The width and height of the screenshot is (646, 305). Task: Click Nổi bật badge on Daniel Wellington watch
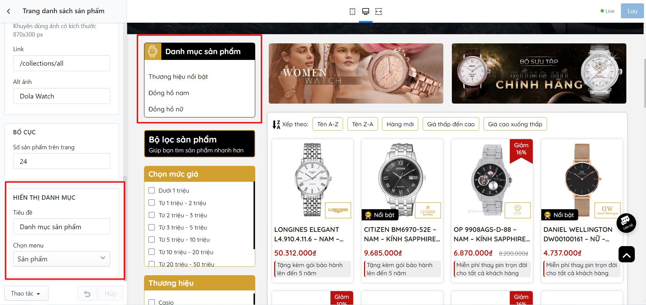tap(560, 215)
